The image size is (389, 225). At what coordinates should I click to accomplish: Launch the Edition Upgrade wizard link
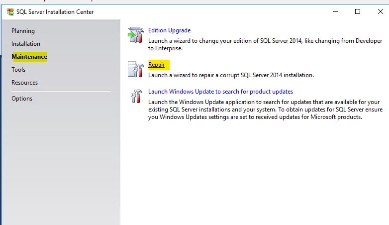pyautogui.click(x=170, y=30)
